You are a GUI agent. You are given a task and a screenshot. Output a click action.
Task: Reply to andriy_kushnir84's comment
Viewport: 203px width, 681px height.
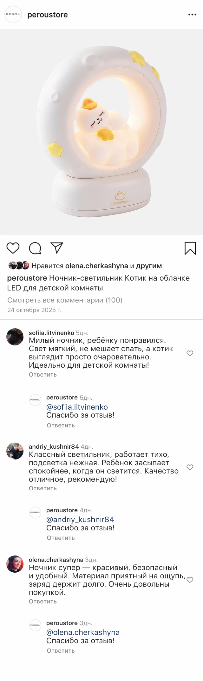[43, 488]
